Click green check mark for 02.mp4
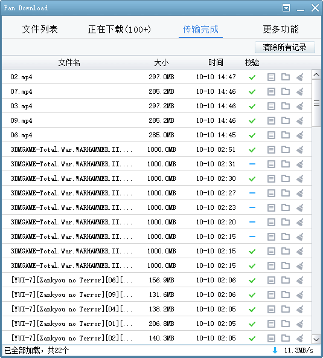This screenshot has height=358, width=323. click(252, 77)
